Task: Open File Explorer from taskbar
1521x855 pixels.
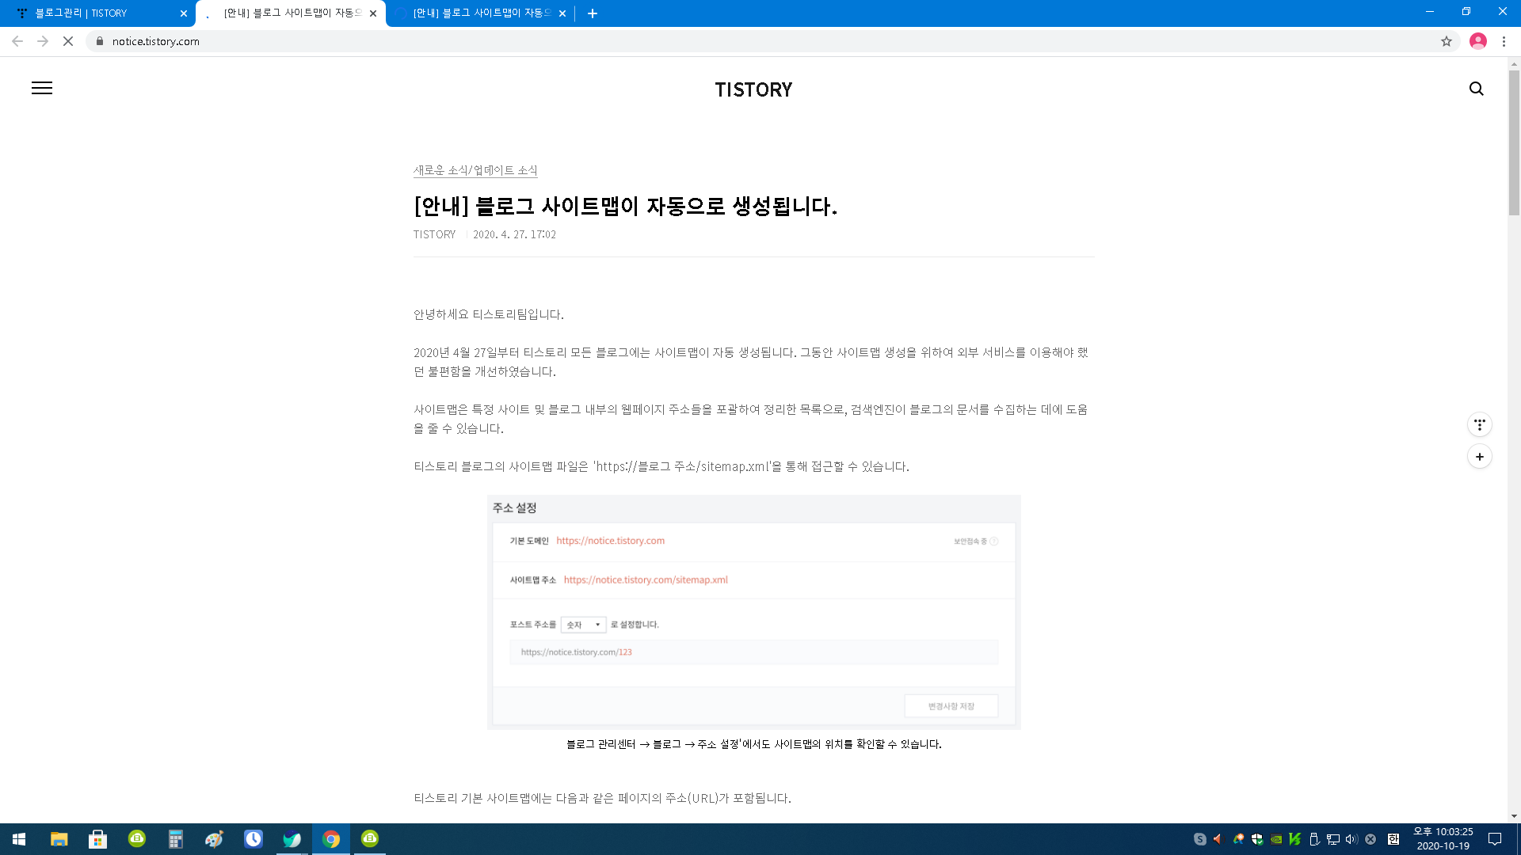Action: (59, 839)
